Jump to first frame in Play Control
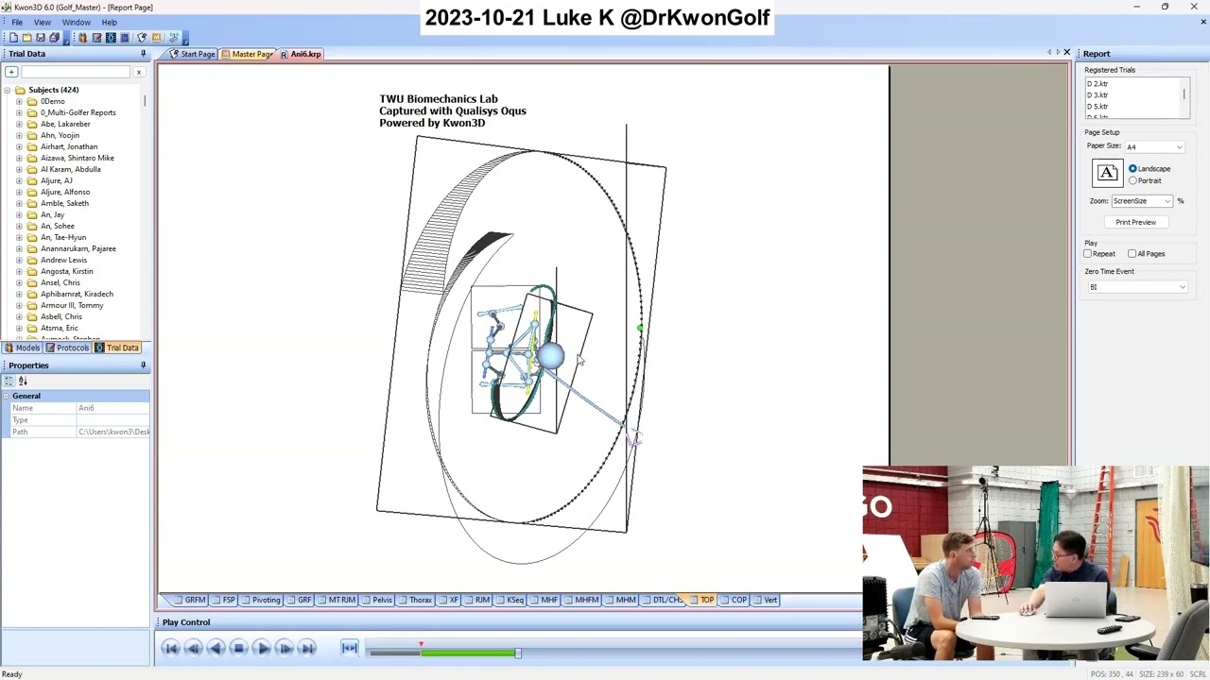The height and width of the screenshot is (680, 1210). coord(170,648)
